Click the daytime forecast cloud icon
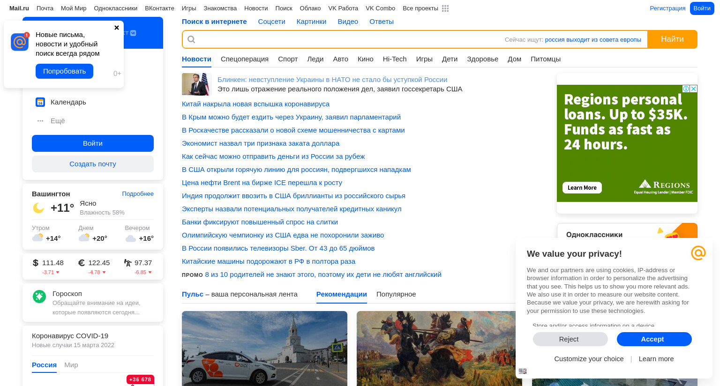Screen dimensions: 720x386 point(84,238)
